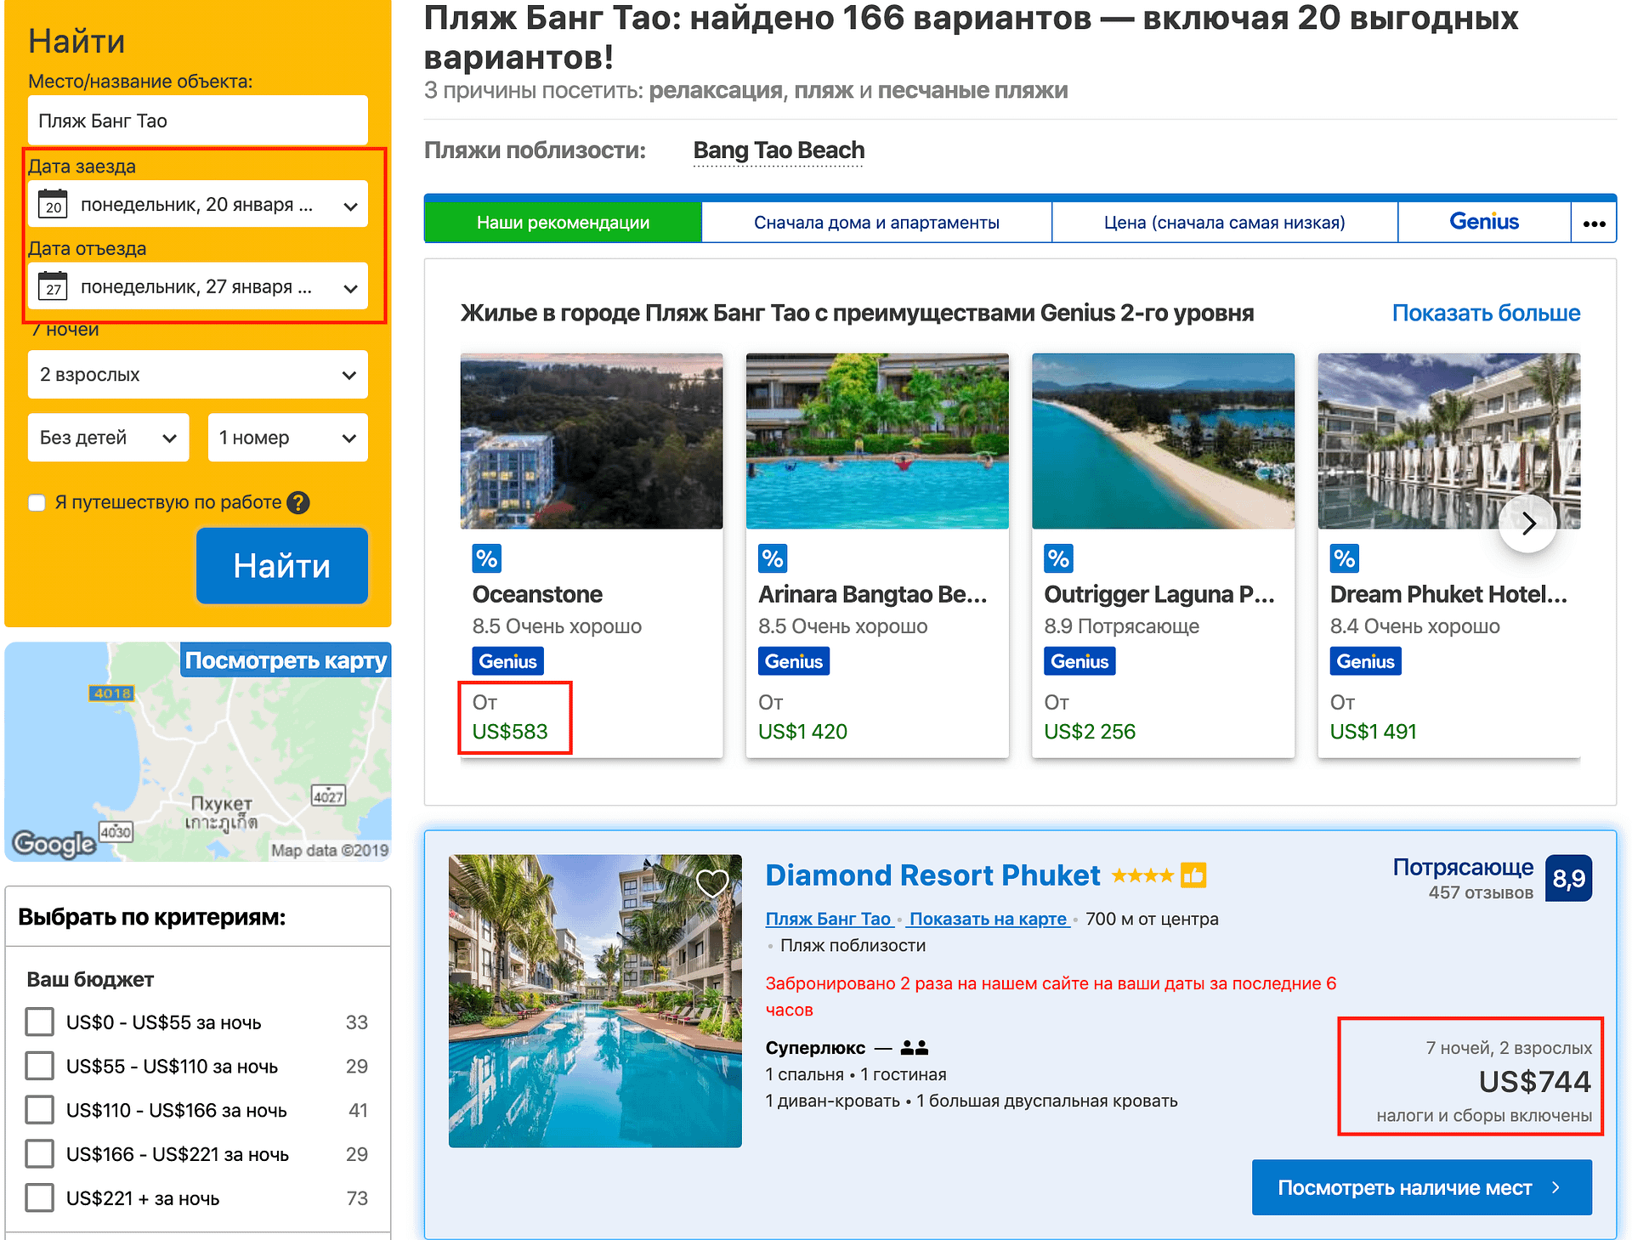This screenshot has width=1632, height=1240.
Task: Click the 'Показать больше' link
Action: coord(1486,313)
